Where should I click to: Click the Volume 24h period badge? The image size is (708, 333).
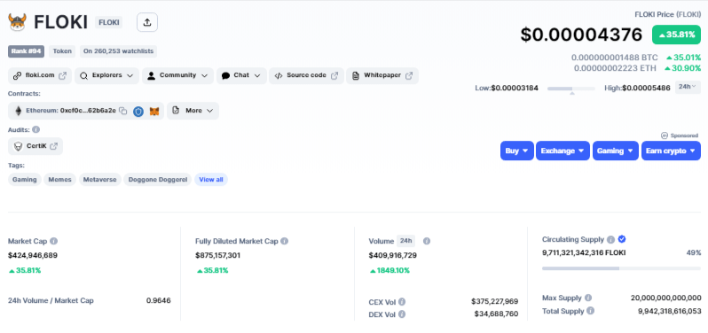coord(405,241)
